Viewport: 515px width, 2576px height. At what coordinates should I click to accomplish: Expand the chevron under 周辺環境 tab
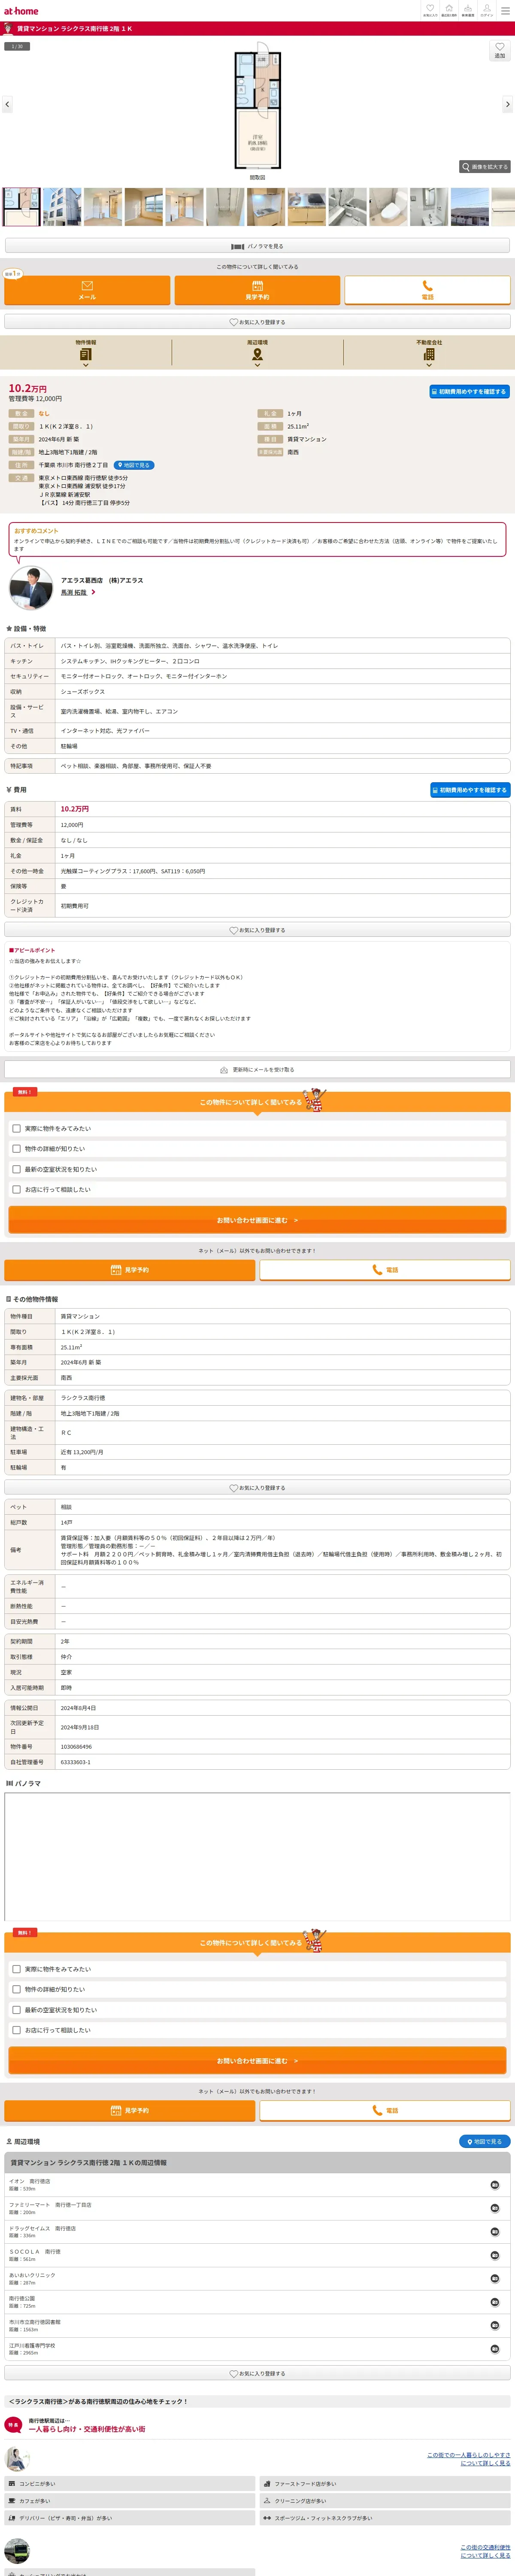[257, 365]
